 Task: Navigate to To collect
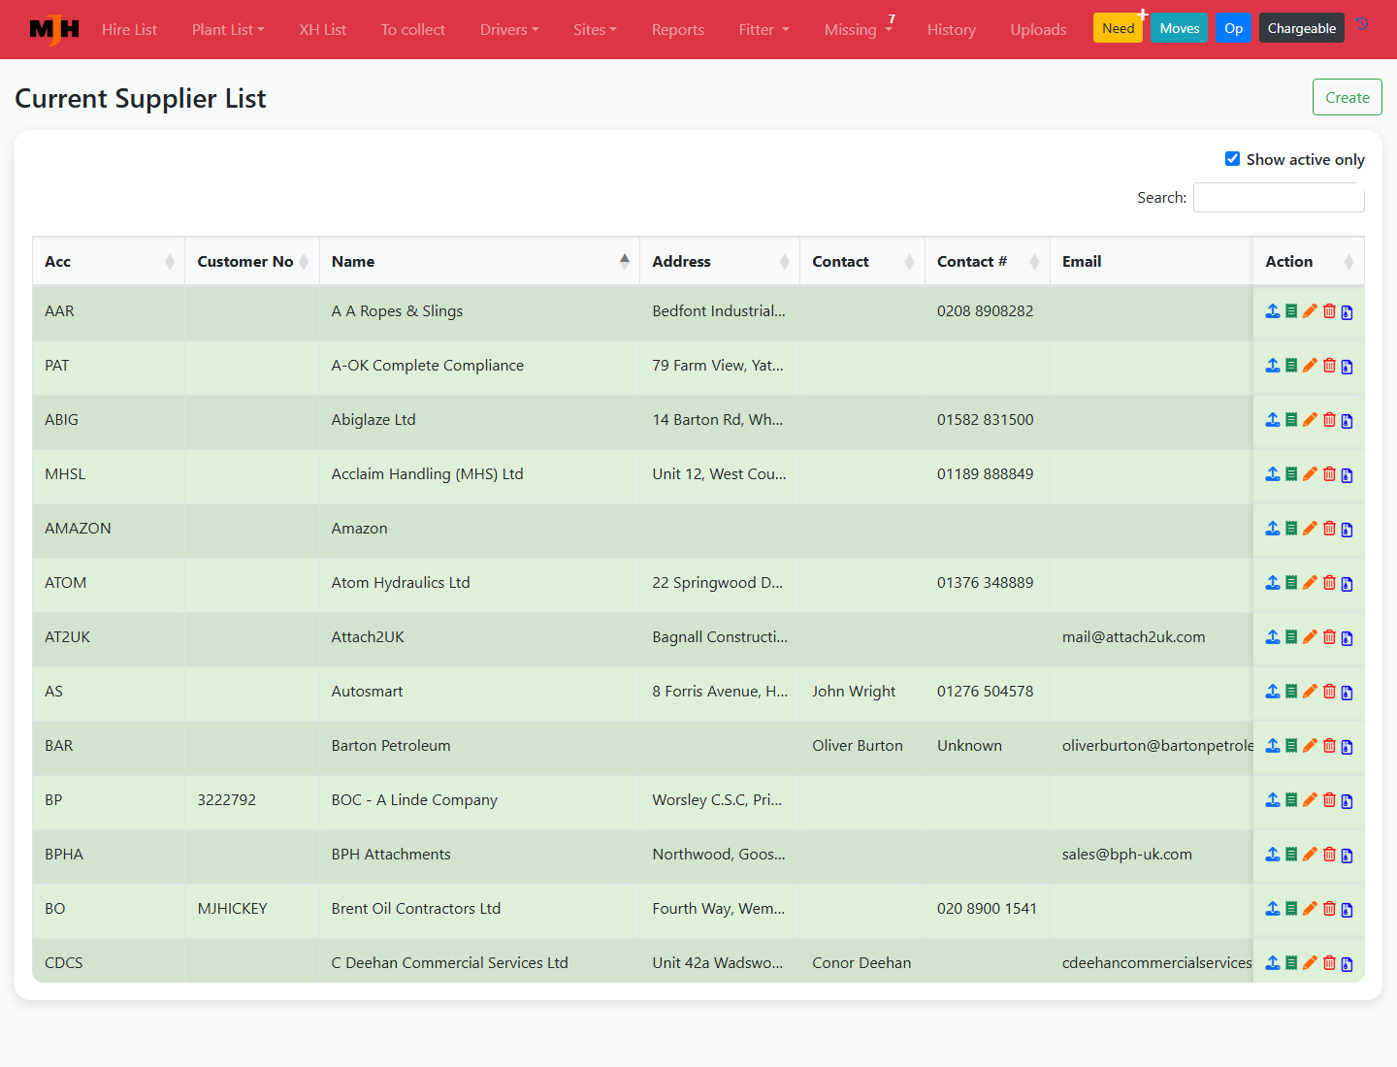(413, 29)
